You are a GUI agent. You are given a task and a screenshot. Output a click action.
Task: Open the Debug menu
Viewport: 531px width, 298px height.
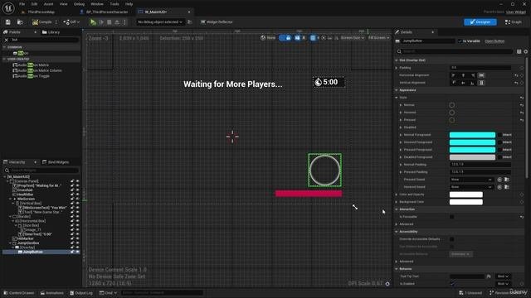coord(79,4)
